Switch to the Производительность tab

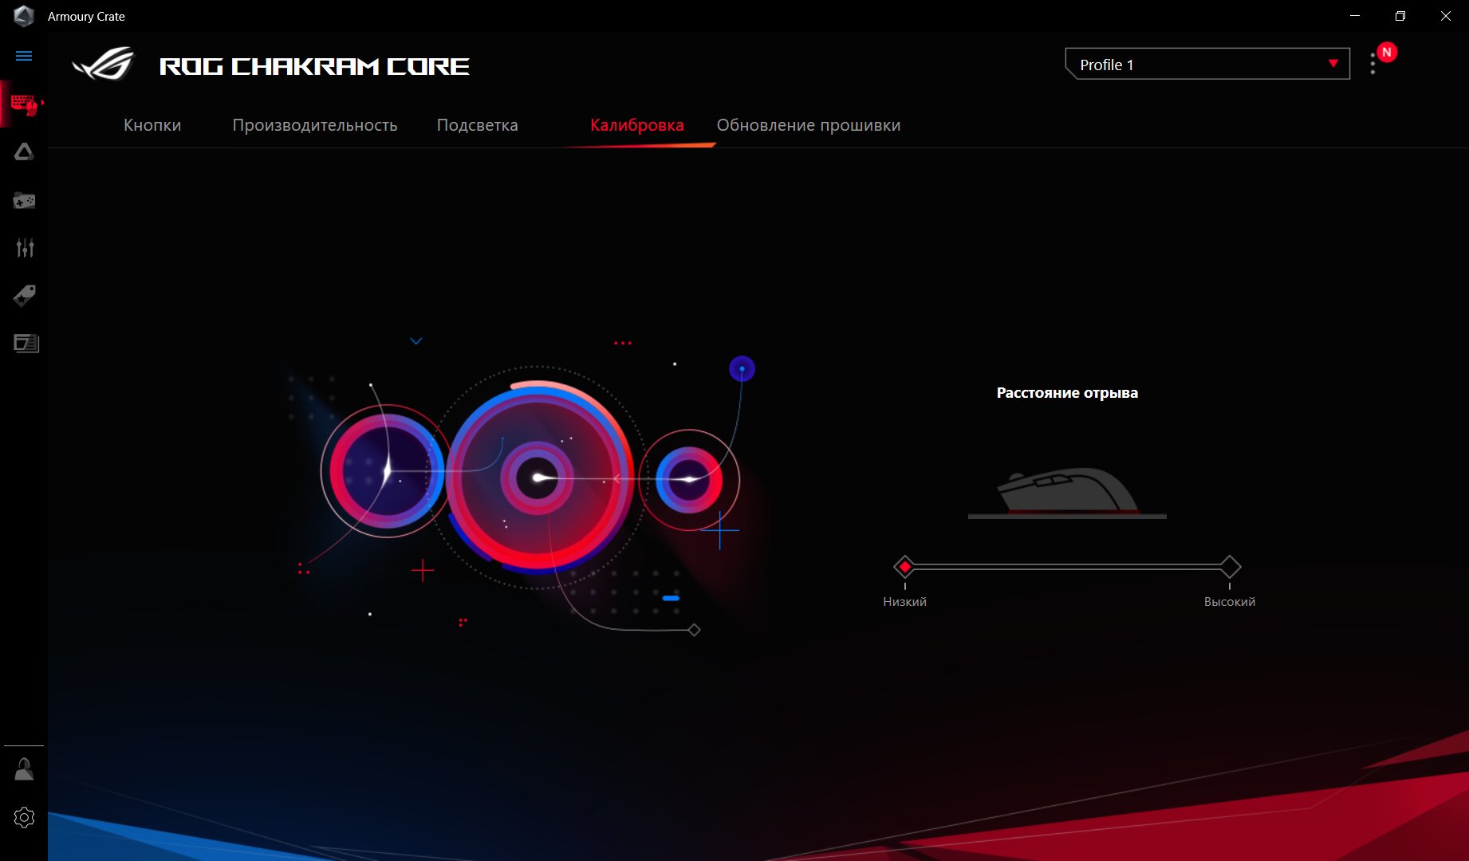(315, 125)
